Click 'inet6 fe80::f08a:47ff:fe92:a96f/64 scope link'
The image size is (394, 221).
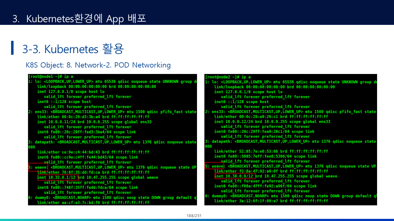tap(265, 186)
